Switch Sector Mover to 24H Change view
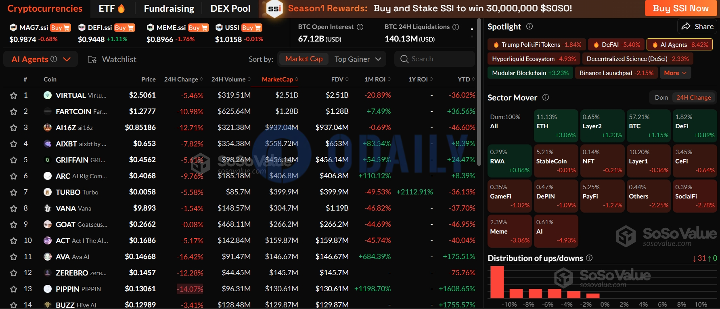The height and width of the screenshot is (309, 720). [694, 97]
